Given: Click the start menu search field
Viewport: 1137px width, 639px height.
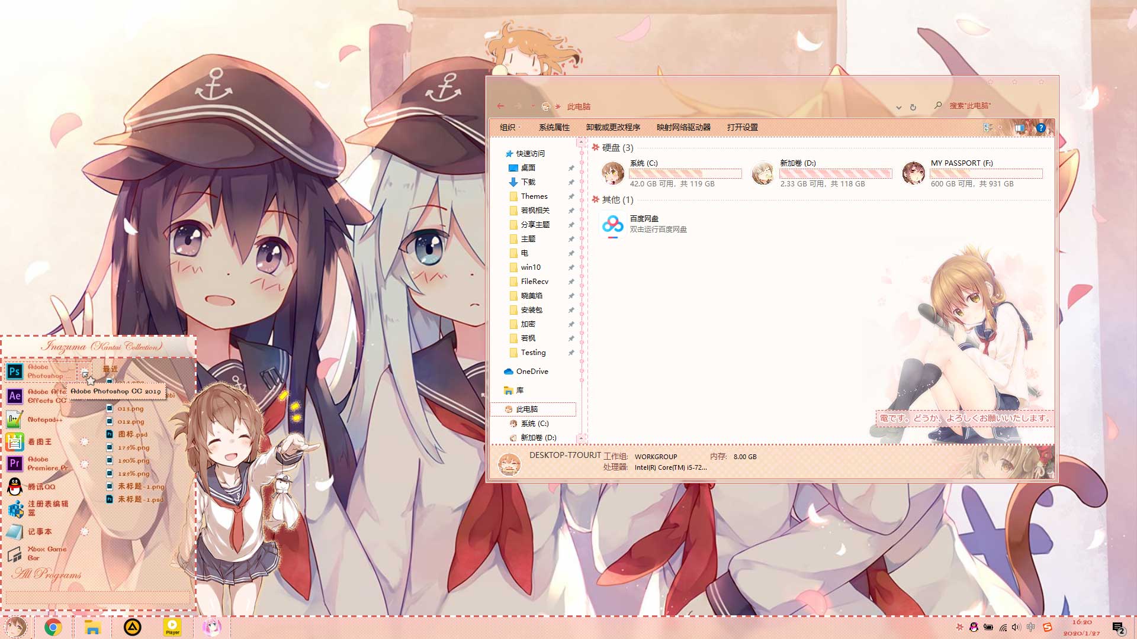Looking at the screenshot, I should point(98,598).
